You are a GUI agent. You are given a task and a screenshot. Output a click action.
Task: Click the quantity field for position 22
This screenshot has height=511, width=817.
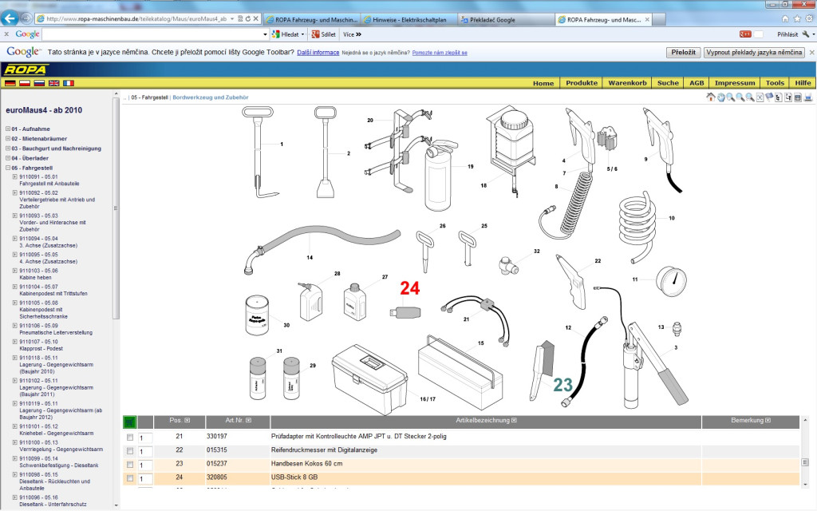[145, 452]
